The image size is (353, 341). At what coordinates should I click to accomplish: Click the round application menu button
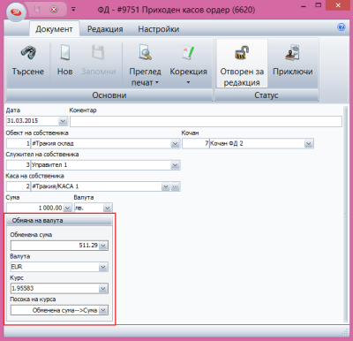[x=15, y=11]
